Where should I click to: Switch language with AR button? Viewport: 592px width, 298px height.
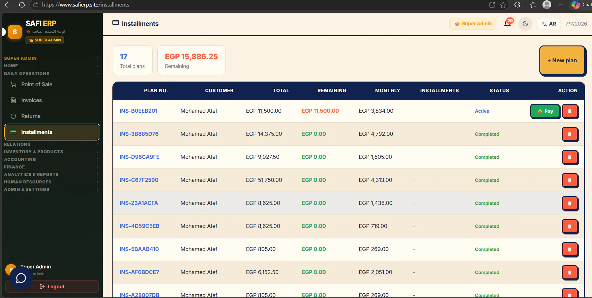click(x=549, y=24)
